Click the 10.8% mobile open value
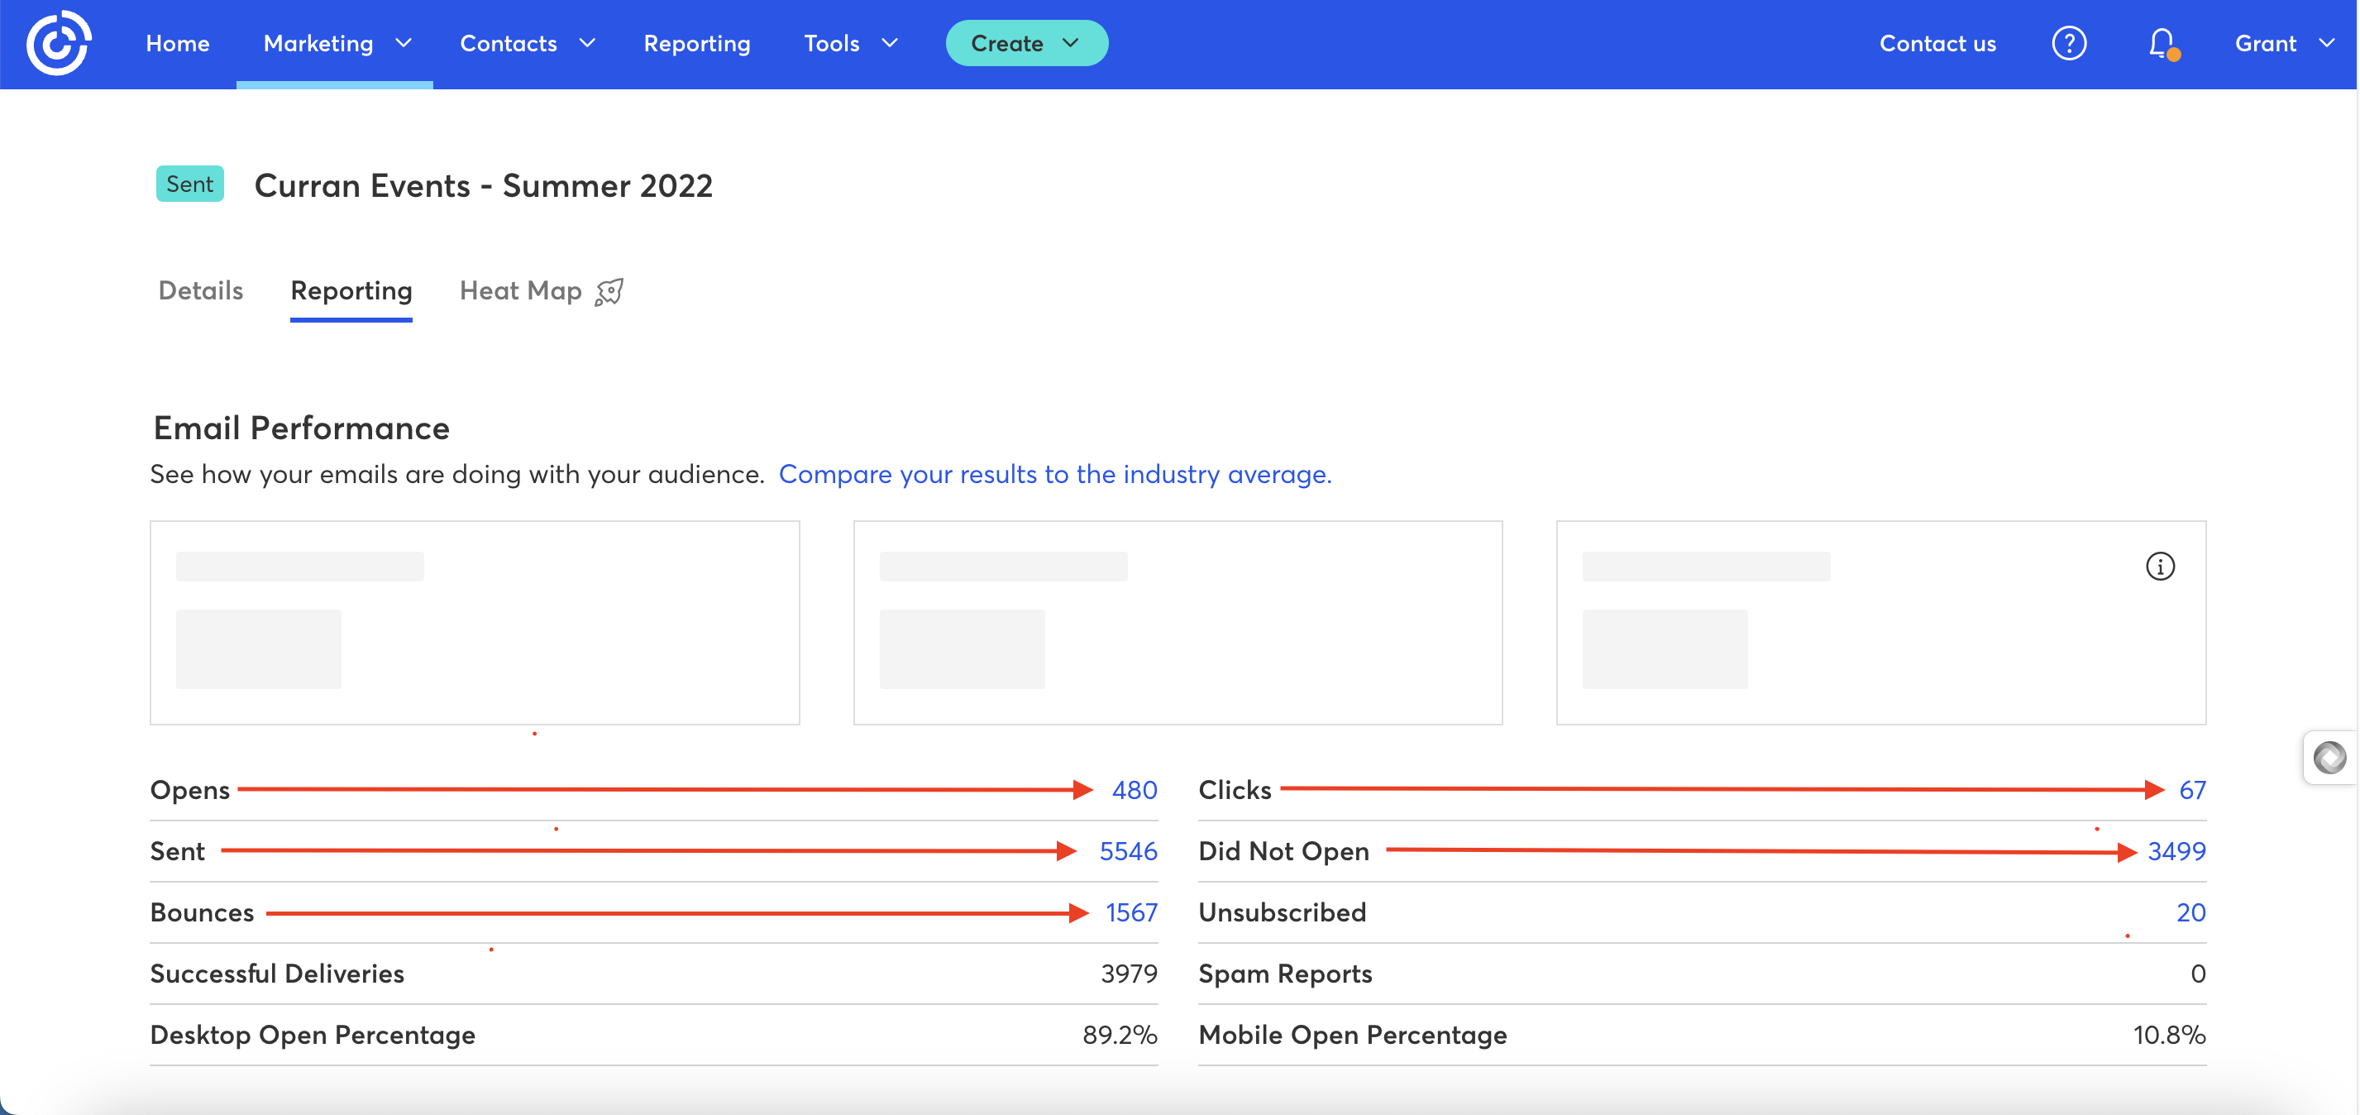The width and height of the screenshot is (2360, 1115). click(x=2168, y=1036)
